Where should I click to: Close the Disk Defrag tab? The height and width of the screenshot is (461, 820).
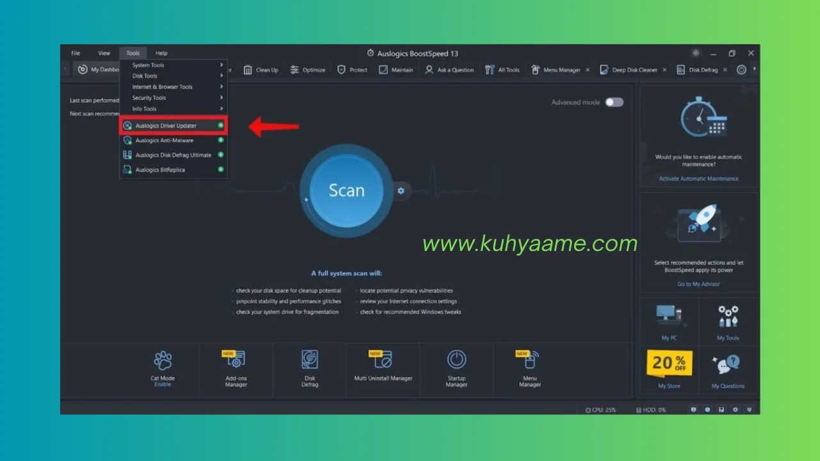(x=725, y=70)
